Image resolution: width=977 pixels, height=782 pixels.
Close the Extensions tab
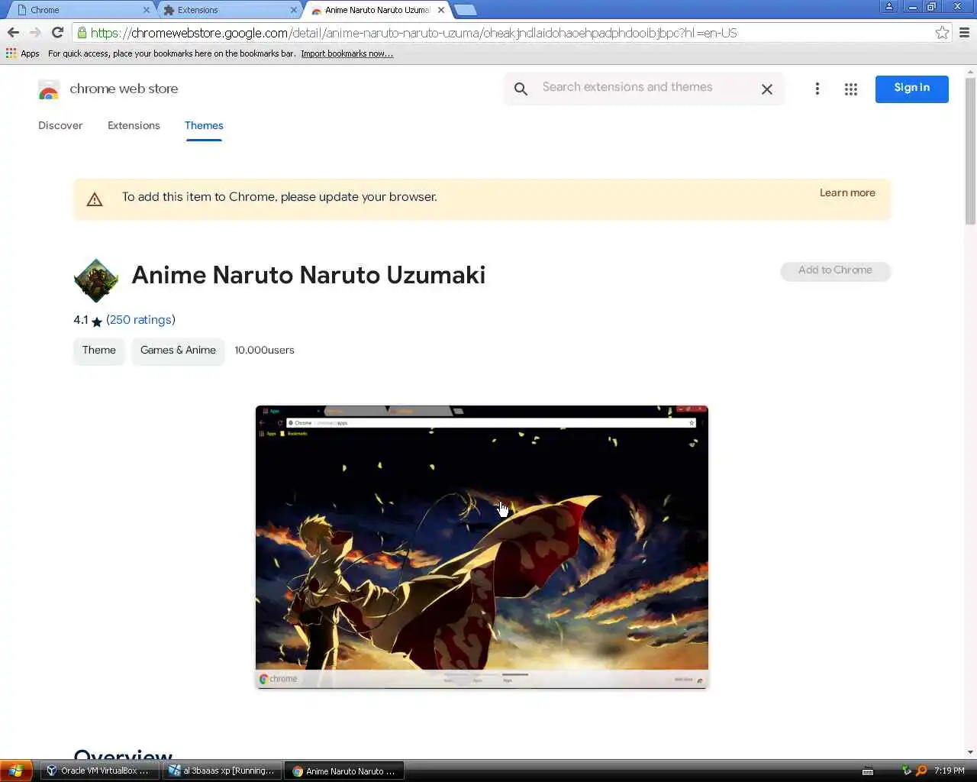[294, 10]
